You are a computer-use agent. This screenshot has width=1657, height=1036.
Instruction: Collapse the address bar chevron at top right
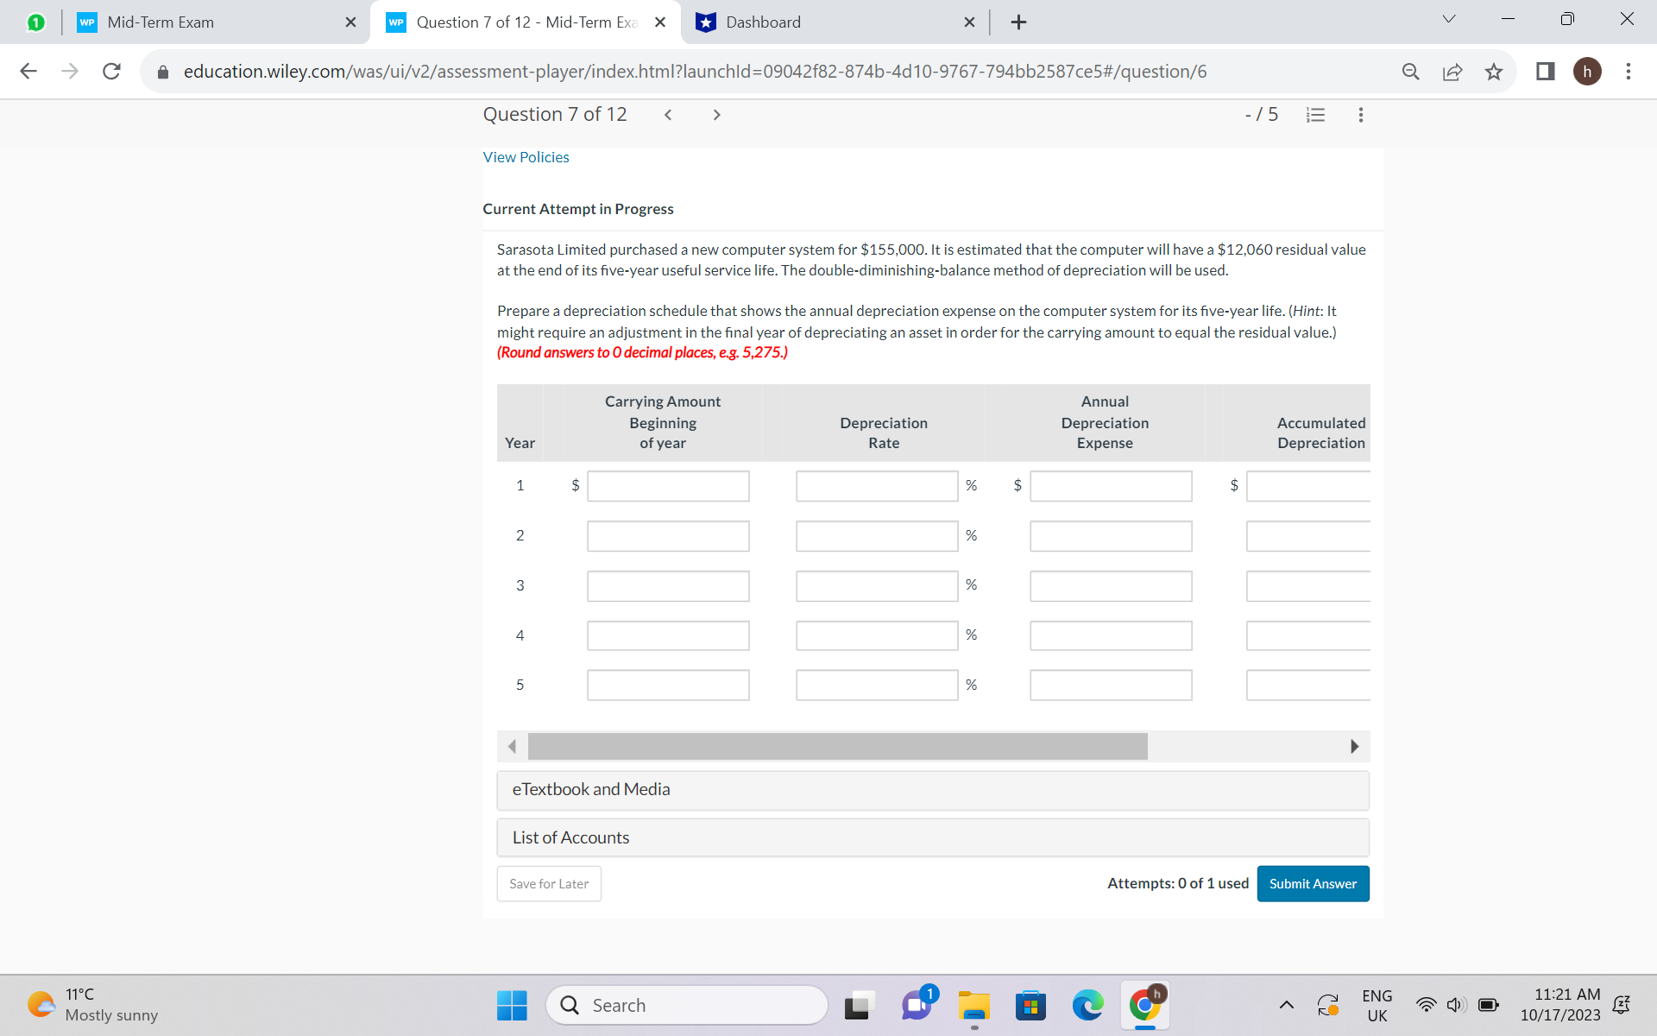1449,18
